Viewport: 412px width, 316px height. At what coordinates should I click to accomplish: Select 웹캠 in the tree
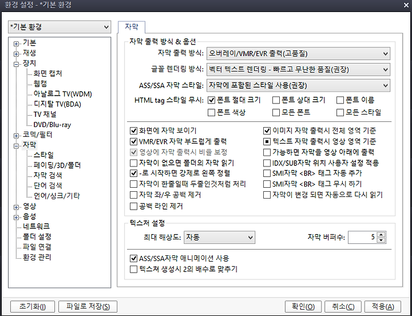tap(40, 84)
